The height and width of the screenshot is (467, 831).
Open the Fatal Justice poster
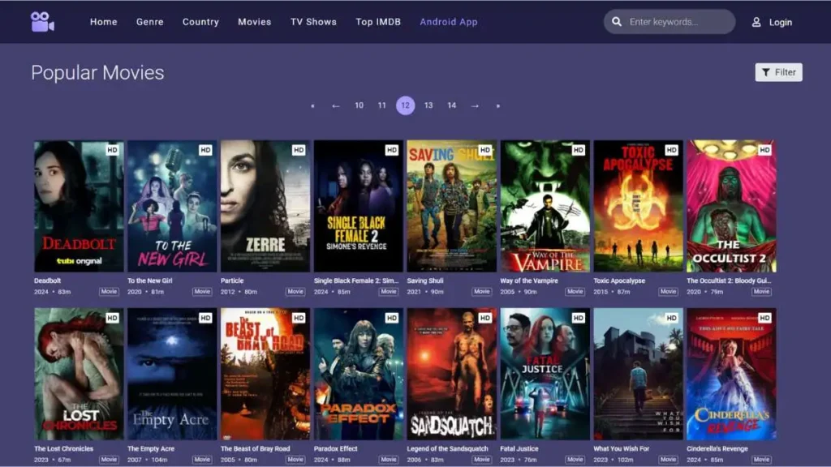[545, 374]
